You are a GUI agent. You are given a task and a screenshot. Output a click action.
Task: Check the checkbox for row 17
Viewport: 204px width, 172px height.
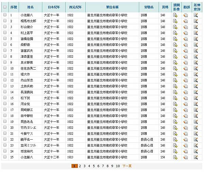(5, 110)
